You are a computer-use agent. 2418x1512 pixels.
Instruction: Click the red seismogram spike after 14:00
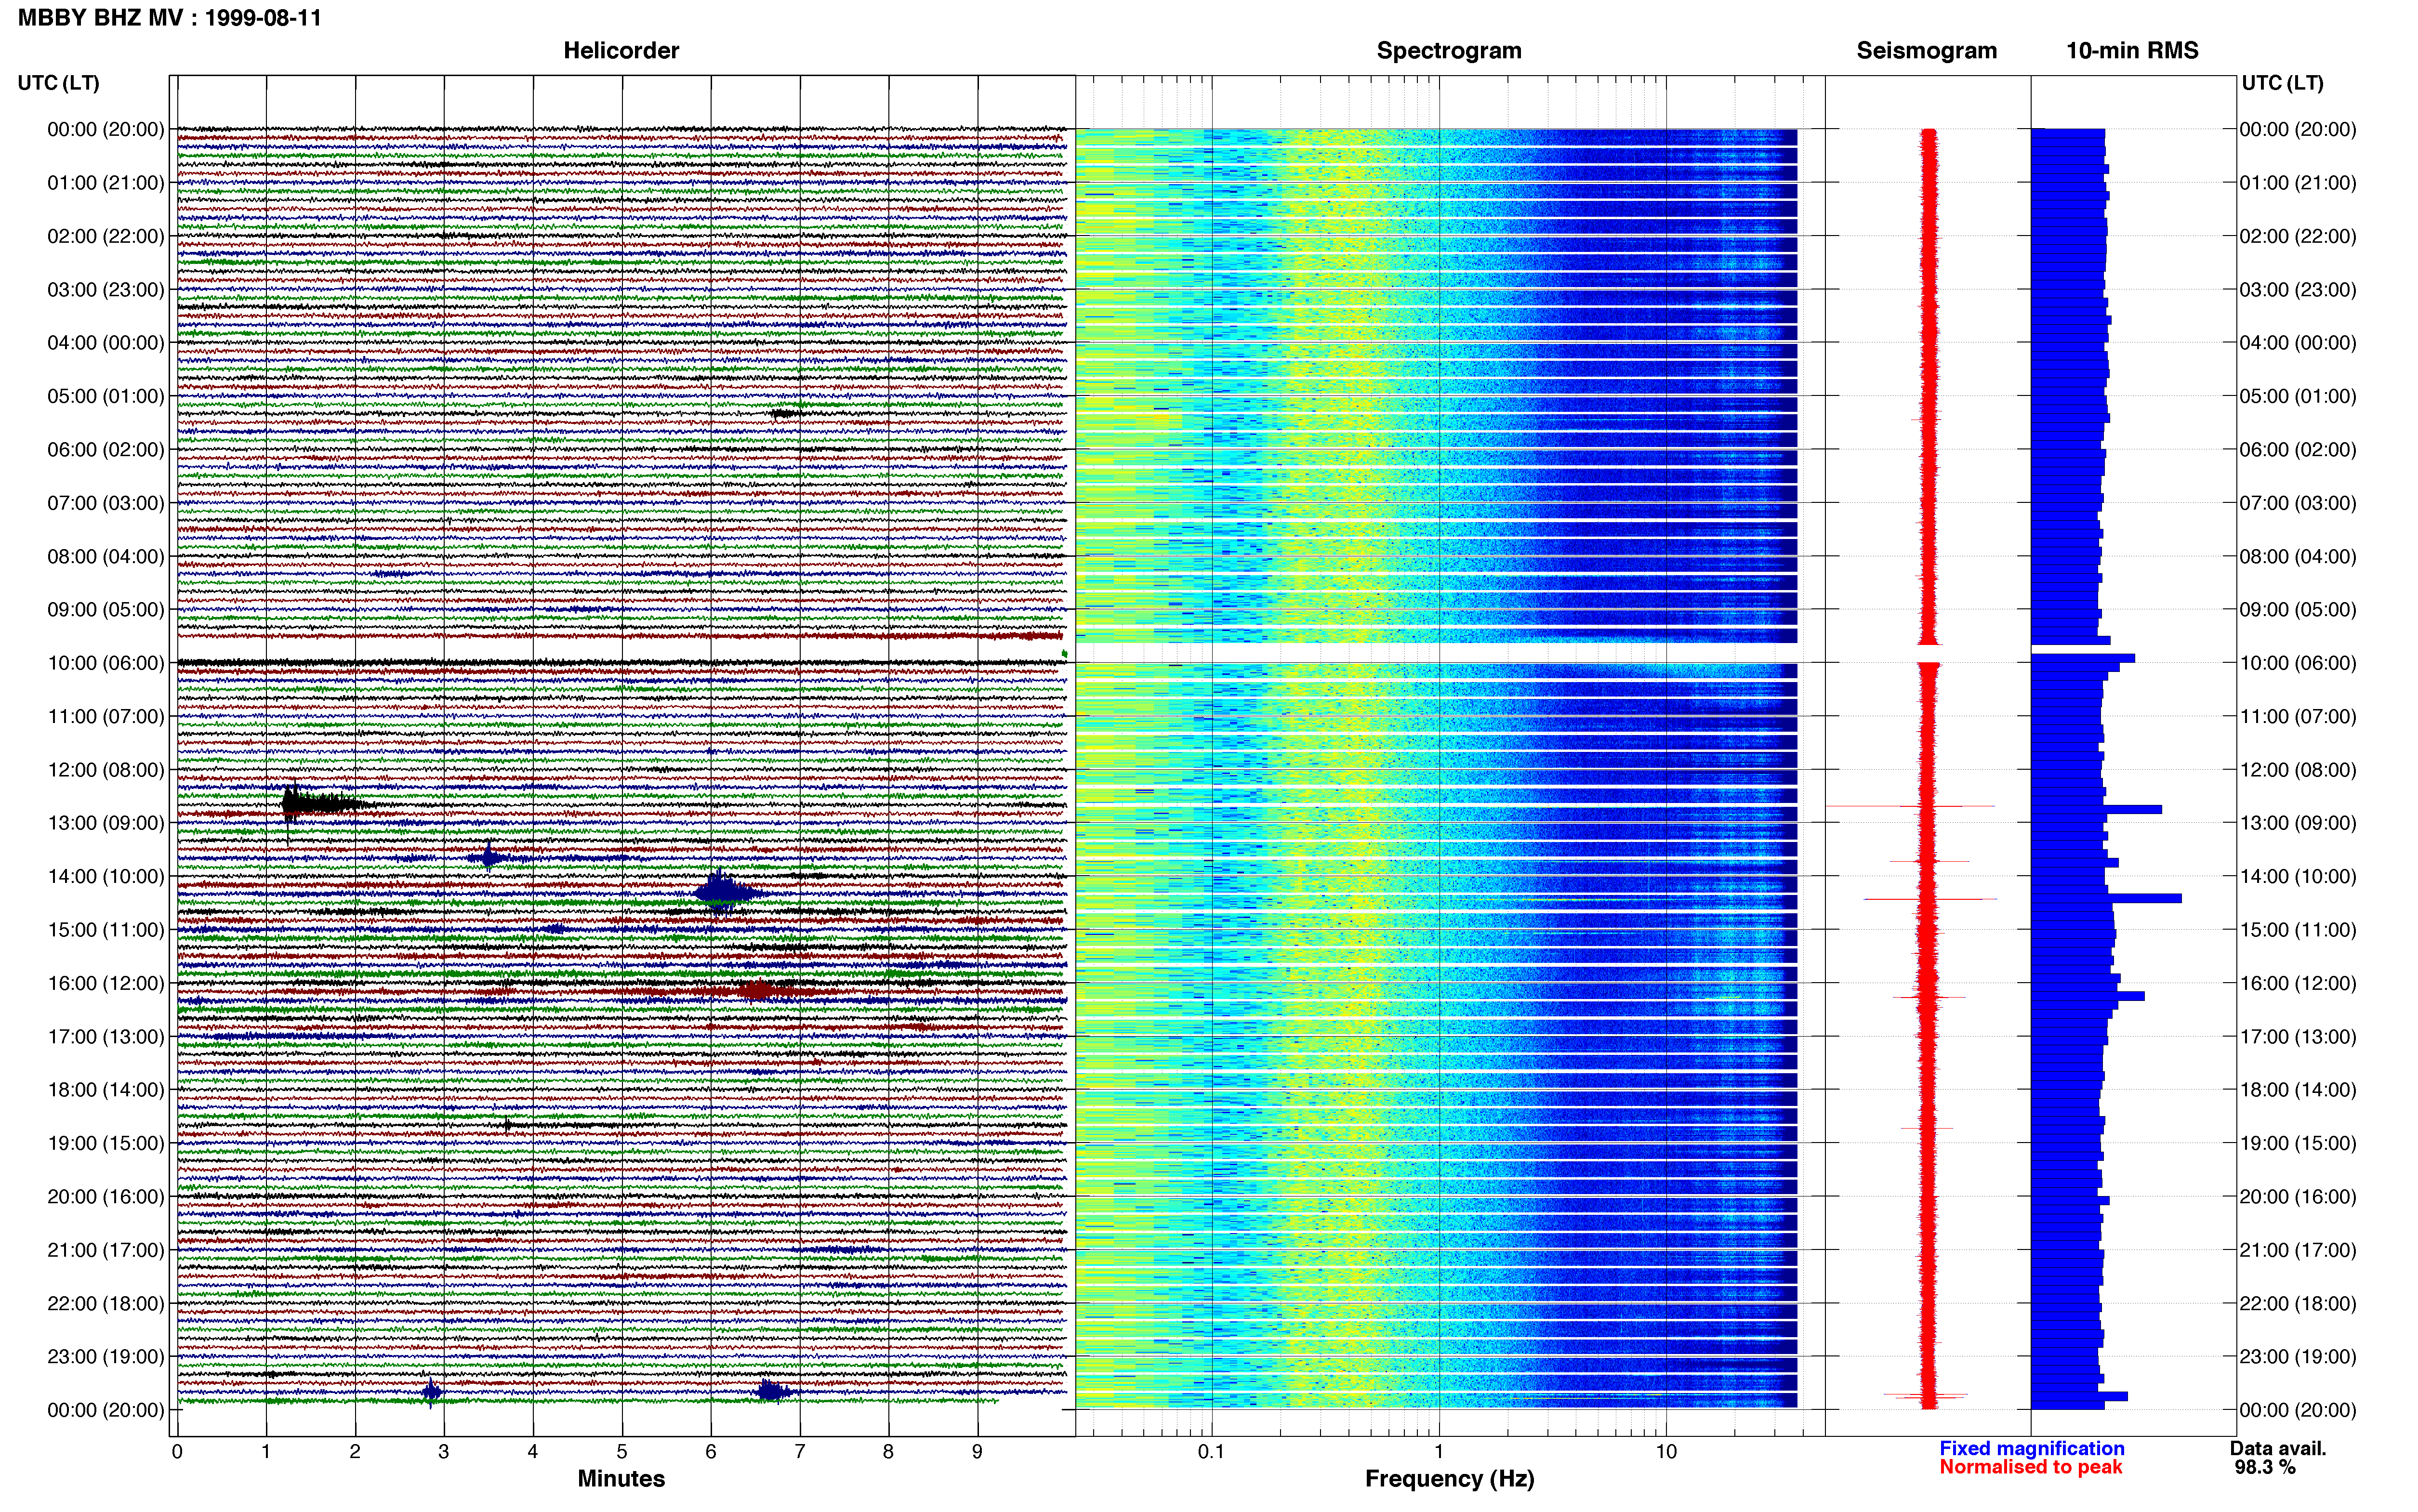pos(1930,899)
